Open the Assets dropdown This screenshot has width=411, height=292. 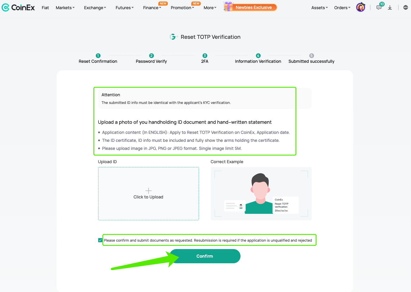(x=320, y=8)
